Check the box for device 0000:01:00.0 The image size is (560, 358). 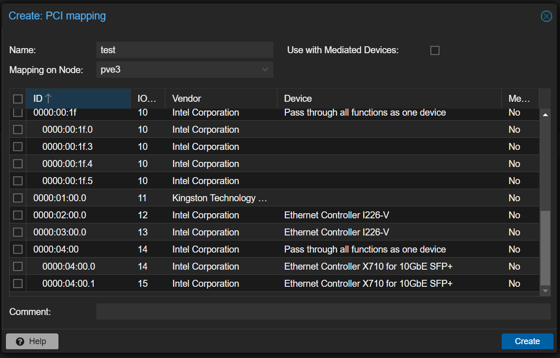click(18, 198)
